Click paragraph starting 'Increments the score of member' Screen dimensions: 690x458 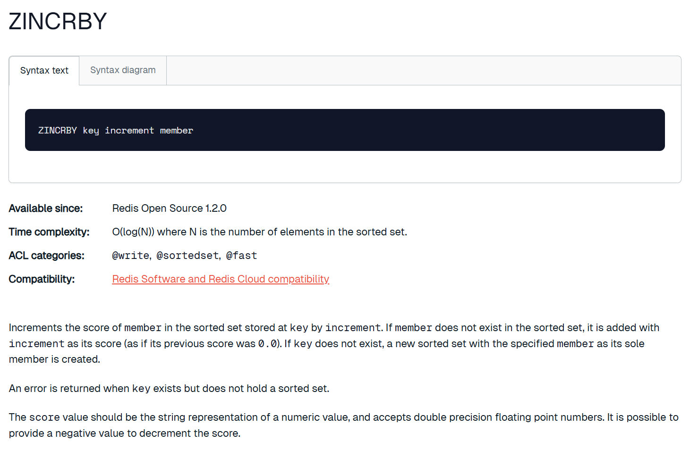pos(334,343)
